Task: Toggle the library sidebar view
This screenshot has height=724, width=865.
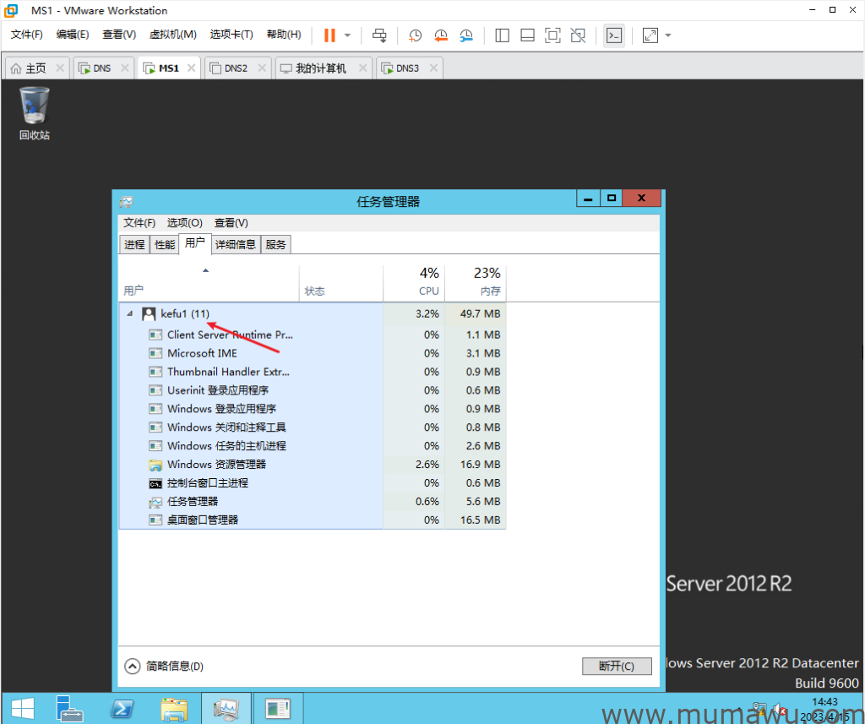Action: 502,35
